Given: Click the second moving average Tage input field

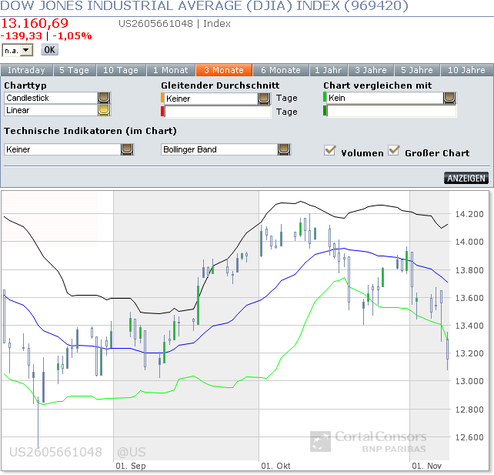Looking at the screenshot, I should [218, 112].
